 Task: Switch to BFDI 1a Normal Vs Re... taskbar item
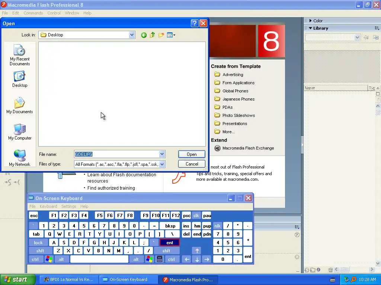coord(69,280)
